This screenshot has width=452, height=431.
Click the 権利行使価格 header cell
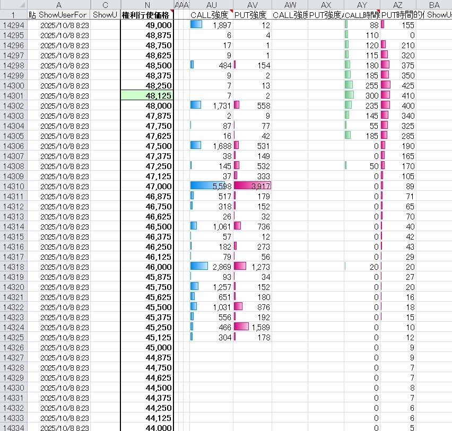(x=147, y=15)
